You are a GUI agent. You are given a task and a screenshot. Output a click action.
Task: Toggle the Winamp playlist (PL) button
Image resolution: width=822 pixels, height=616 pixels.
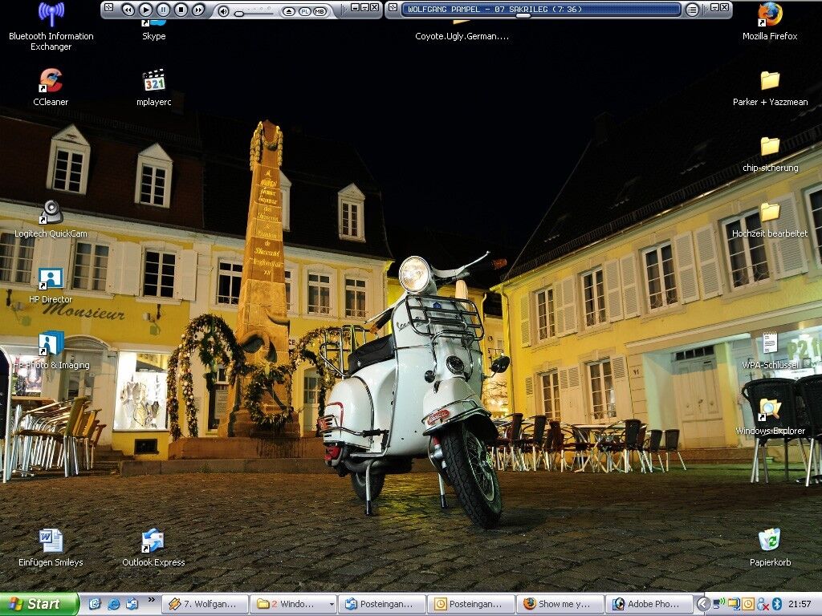305,11
